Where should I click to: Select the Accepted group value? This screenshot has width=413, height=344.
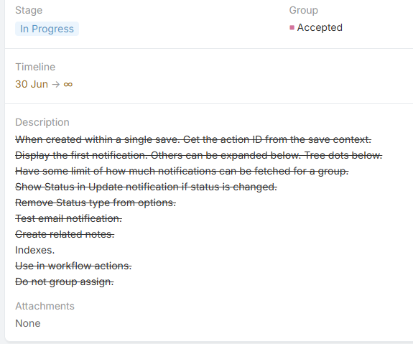(x=320, y=27)
